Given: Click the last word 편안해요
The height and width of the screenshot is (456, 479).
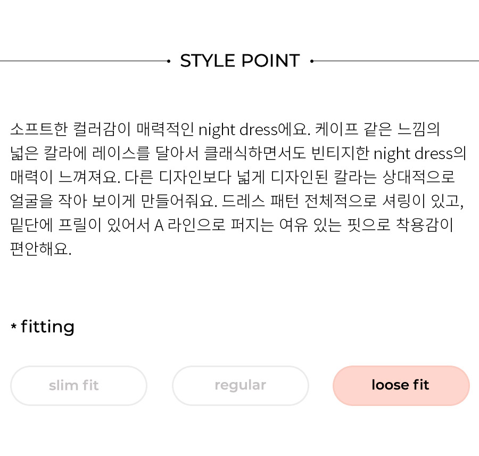Looking at the screenshot, I should (40, 248).
